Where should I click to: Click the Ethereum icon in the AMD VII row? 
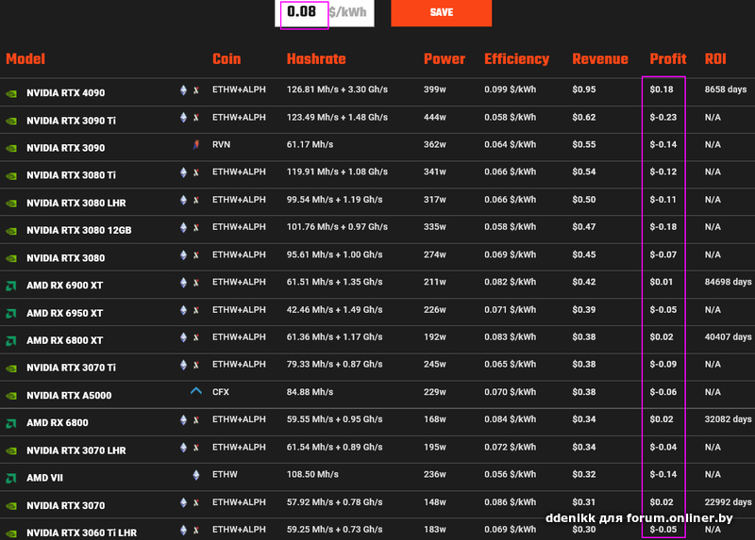[196, 475]
